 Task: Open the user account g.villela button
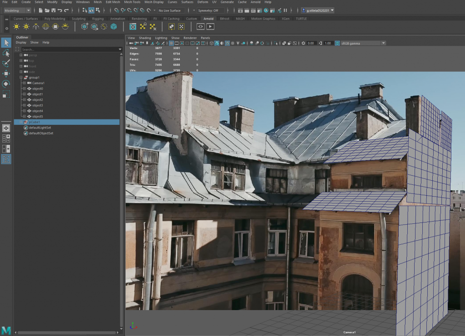318,10
